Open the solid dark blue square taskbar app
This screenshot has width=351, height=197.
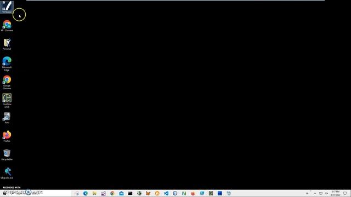coord(220,193)
